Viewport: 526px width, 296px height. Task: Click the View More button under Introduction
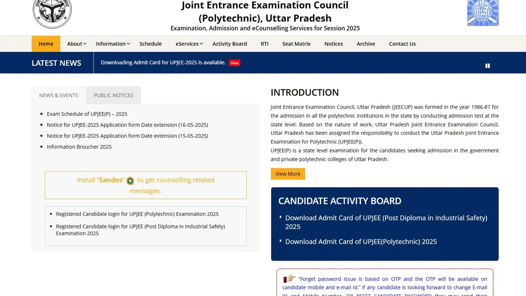[288, 173]
